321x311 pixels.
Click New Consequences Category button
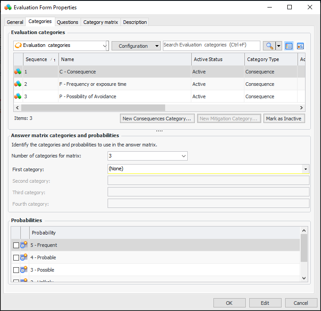[157, 119]
